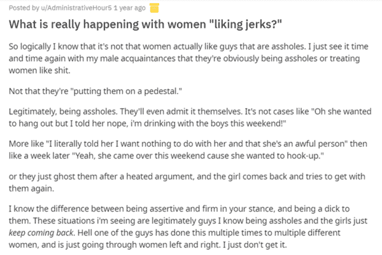Click the paragraph starting "More like"
Viewport: 382px width, 255px height.
tap(188, 149)
